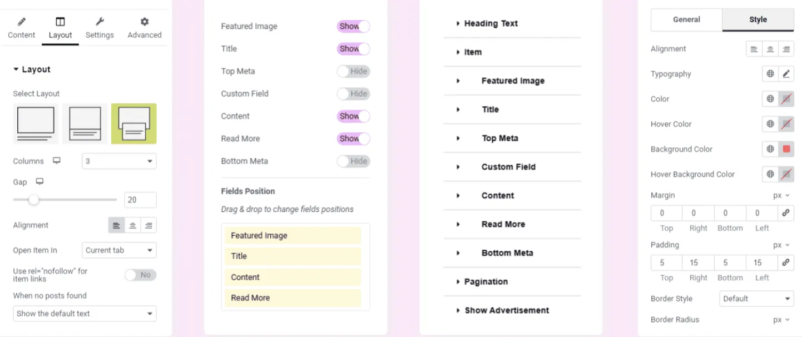Open the Hover Color swatch picker
Viewport: 802px width, 337px height.
pos(786,124)
